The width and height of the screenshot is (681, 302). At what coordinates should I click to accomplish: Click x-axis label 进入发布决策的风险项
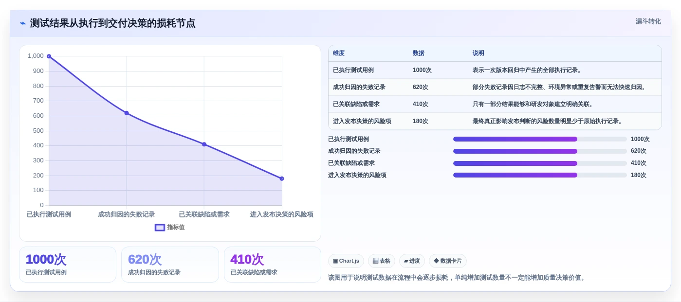pyautogui.click(x=282, y=214)
